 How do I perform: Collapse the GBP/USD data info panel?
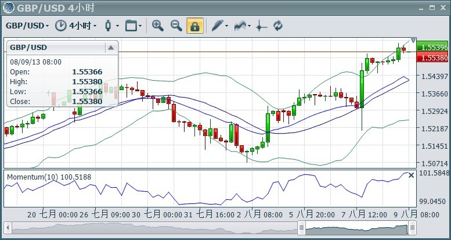tap(111, 48)
